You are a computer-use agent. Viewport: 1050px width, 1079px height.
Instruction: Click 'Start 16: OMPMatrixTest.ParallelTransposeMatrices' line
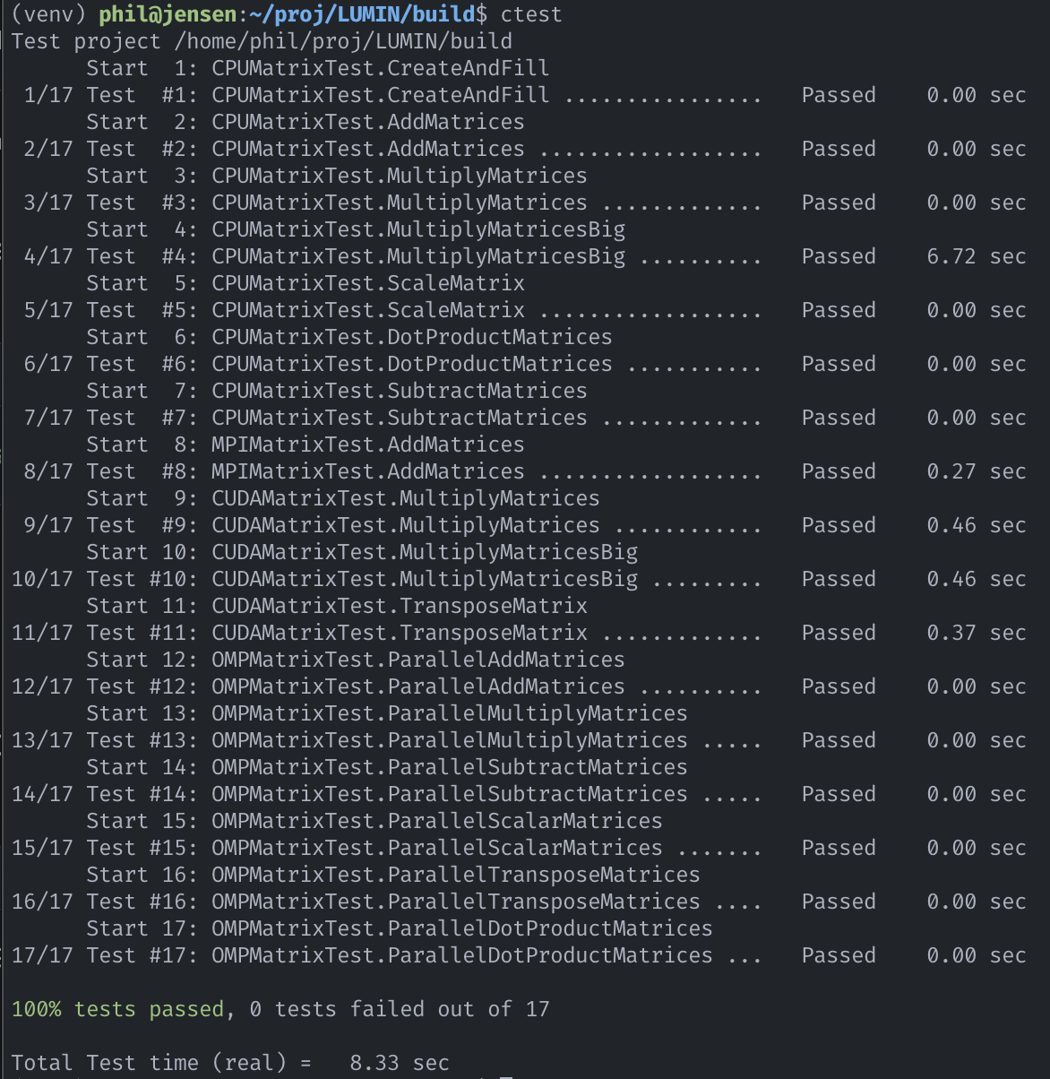pyautogui.click(x=393, y=875)
